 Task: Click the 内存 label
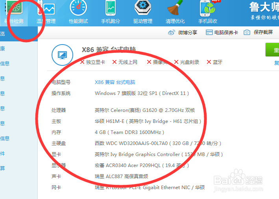56,132
